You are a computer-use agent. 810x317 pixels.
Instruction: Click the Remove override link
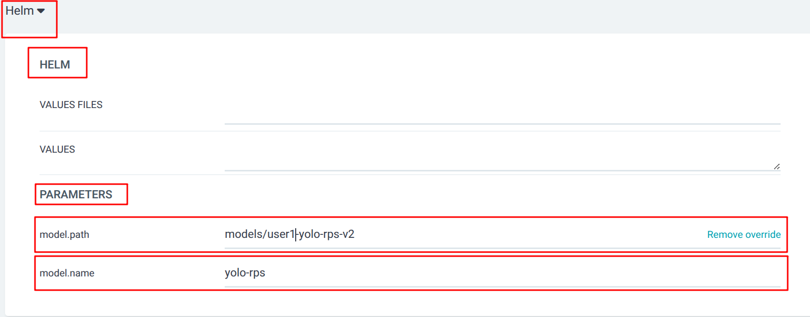(744, 235)
